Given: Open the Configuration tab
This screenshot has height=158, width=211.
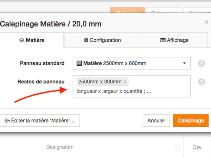Looking at the screenshot, I should coord(102,40).
